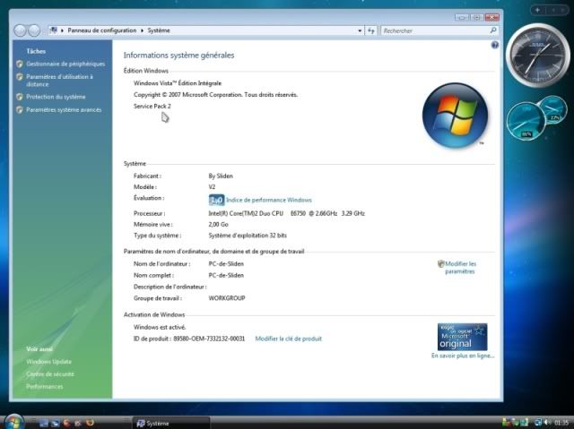The image size is (574, 429).
Task: Click the Service Pack 2 text
Action: point(152,107)
